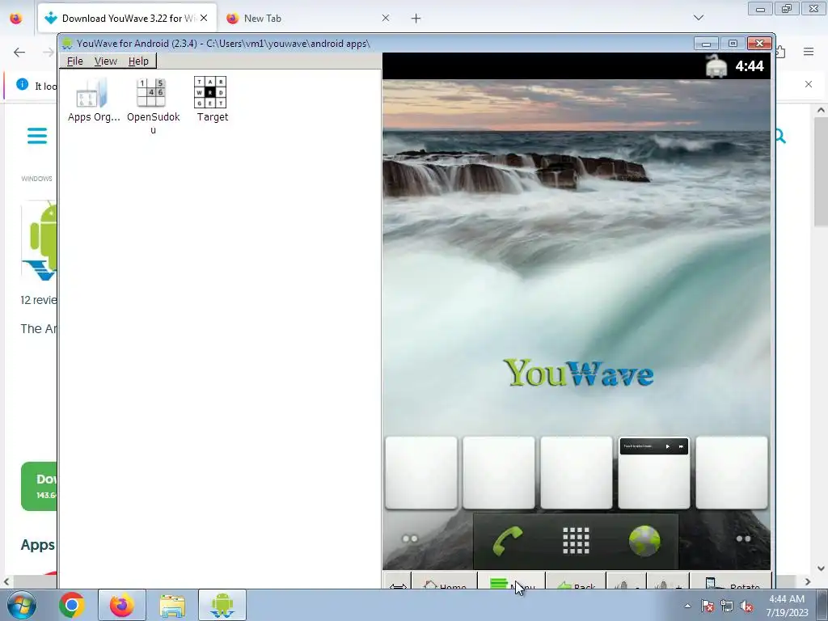This screenshot has width=828, height=621.
Task: Click the Firefox logo at tab bar start
Action: (16, 18)
